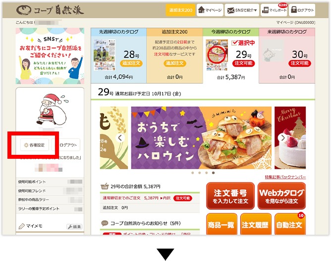Open マイレポート with notification badge
The height and width of the screenshot is (261, 331).
point(274,10)
